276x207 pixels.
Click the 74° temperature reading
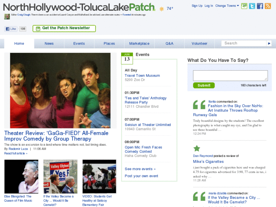pyautogui.click(x=170, y=8)
